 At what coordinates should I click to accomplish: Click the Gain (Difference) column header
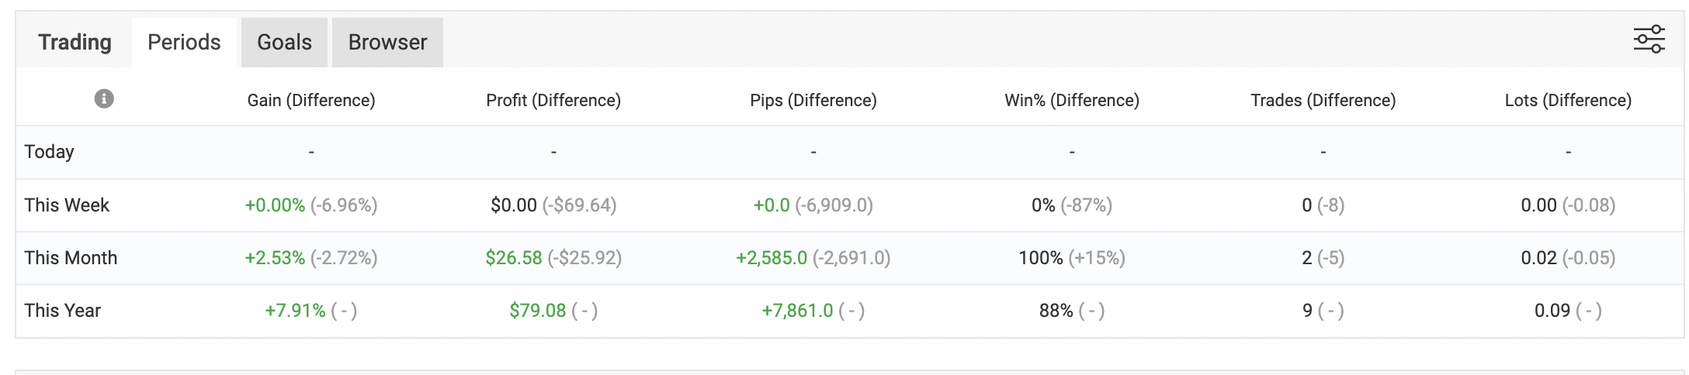[x=311, y=100]
